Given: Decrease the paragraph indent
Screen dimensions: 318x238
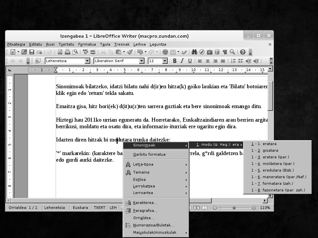Looking at the screenshot, I should pos(248,61).
